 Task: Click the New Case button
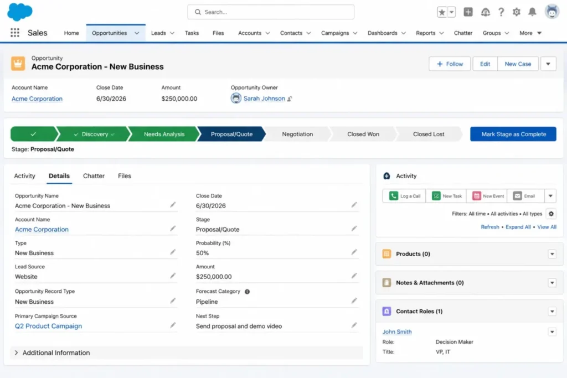click(518, 64)
